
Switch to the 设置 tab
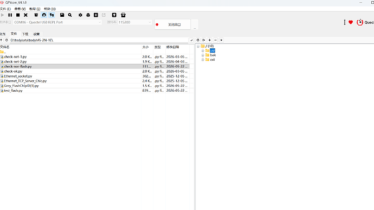tap(36, 34)
